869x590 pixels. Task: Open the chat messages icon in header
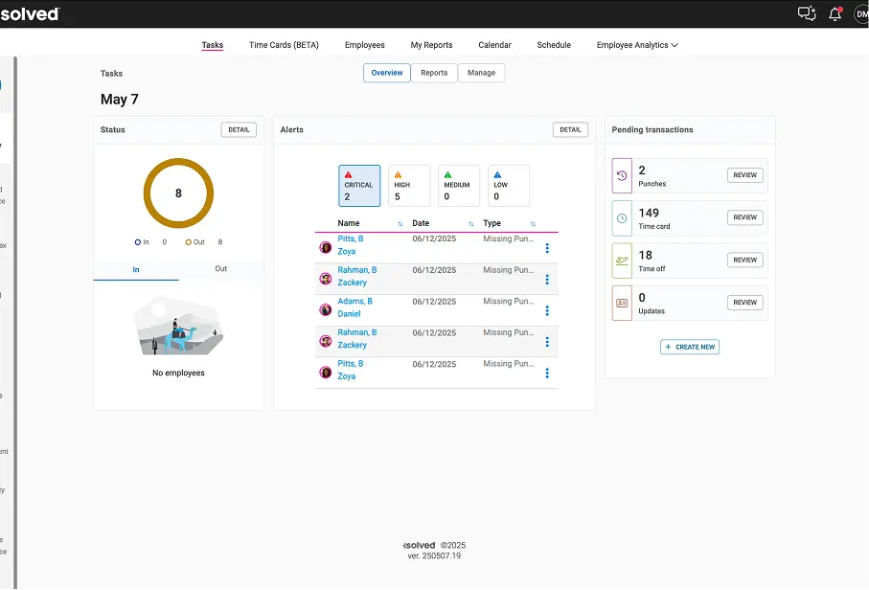pos(807,13)
